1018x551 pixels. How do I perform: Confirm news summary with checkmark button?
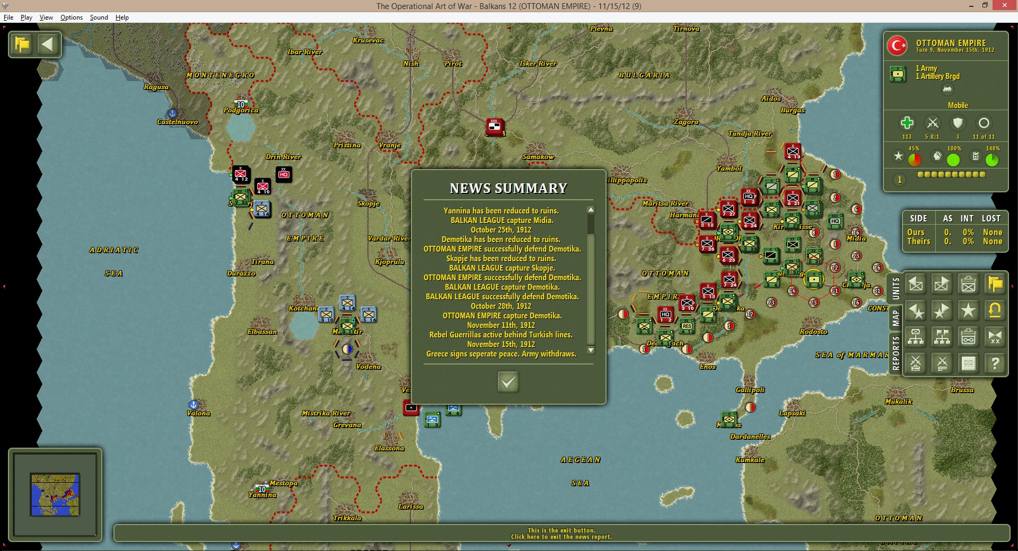point(508,381)
